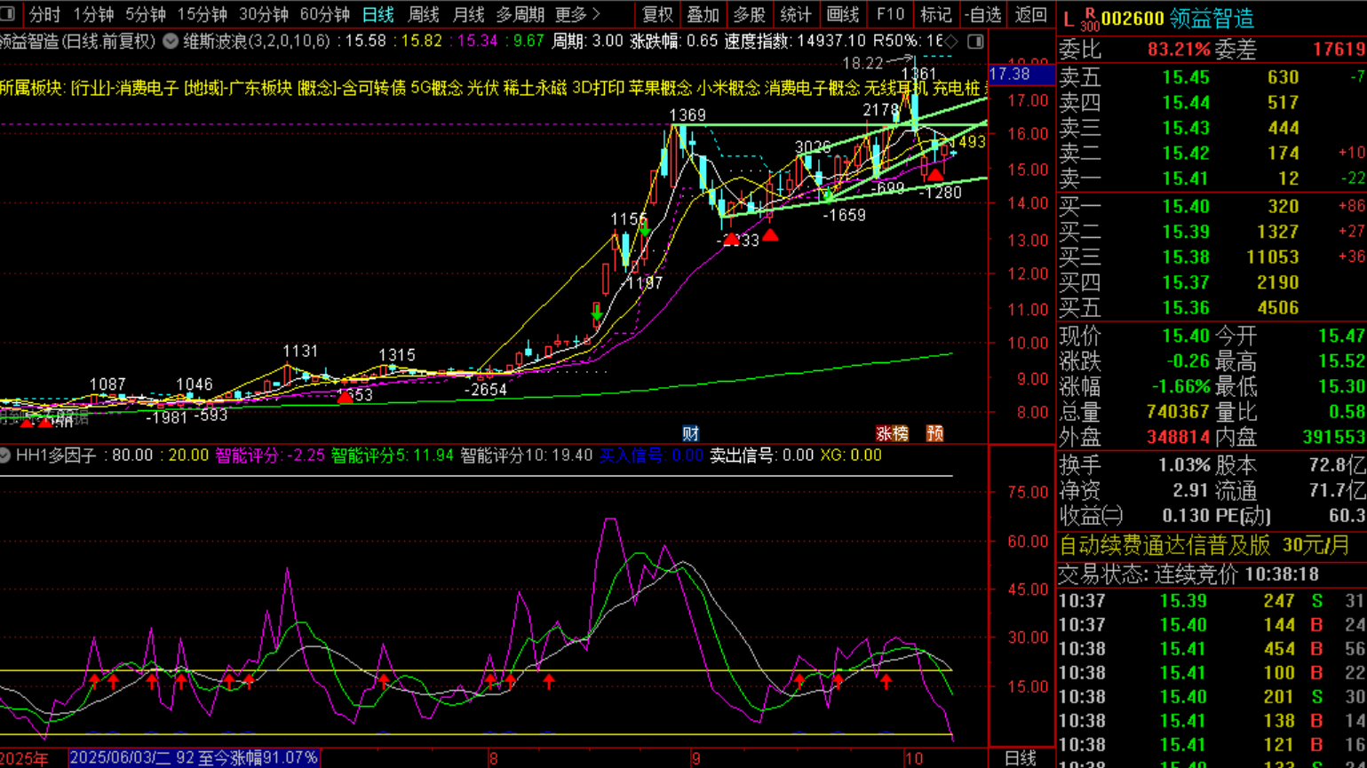The height and width of the screenshot is (768, 1367).
Task: Expand the HH1多因子 indicator dropdown
Action: pyautogui.click(x=5, y=455)
